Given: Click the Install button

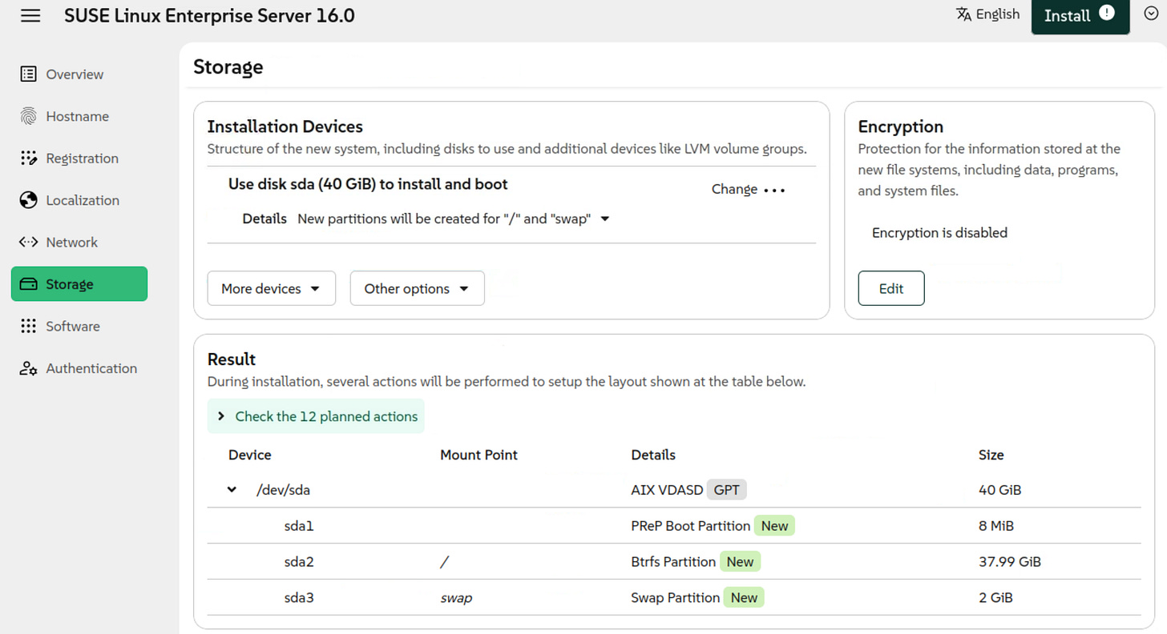Looking at the screenshot, I should [1080, 16].
